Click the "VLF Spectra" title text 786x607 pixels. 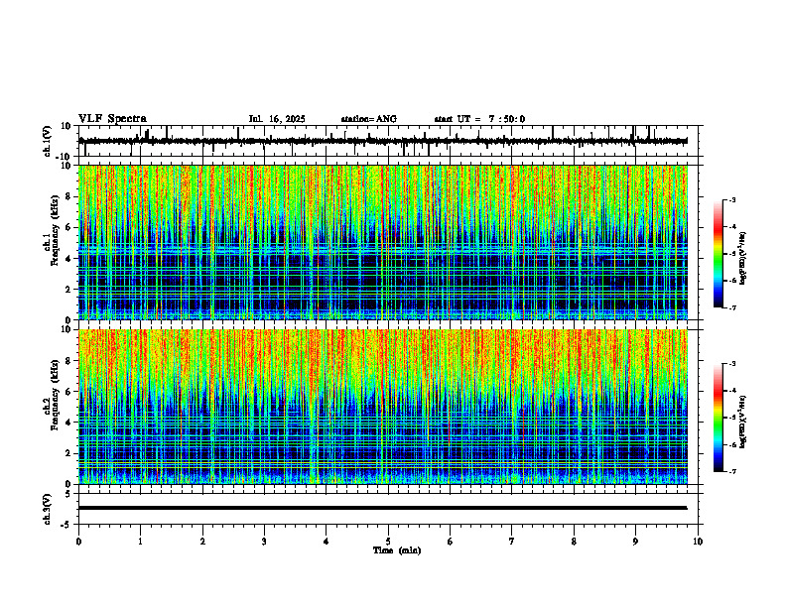pyautogui.click(x=112, y=119)
